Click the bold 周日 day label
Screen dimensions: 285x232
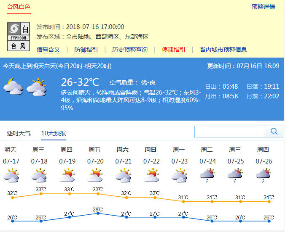coord(151,150)
